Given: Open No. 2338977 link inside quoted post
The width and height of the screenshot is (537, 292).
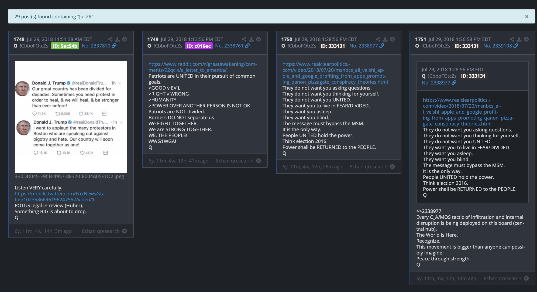Looking at the screenshot, I should point(436,83).
